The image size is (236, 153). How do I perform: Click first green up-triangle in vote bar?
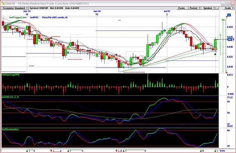click(27, 151)
